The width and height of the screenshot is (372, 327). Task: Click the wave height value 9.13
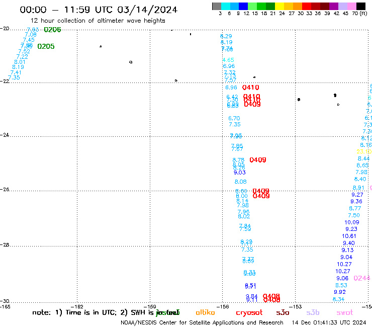(347, 250)
